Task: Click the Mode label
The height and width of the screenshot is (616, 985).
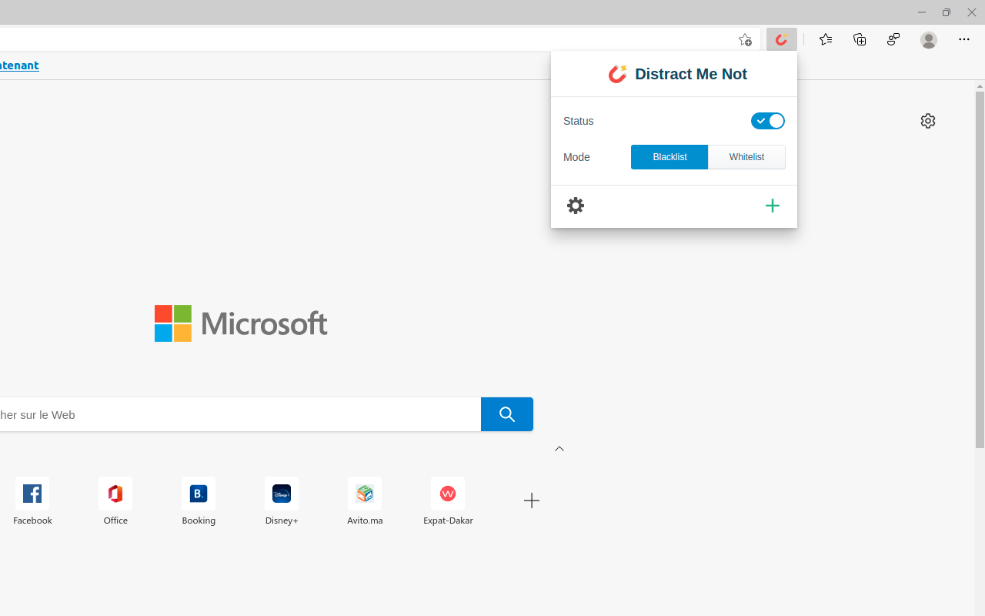Action: pos(576,157)
